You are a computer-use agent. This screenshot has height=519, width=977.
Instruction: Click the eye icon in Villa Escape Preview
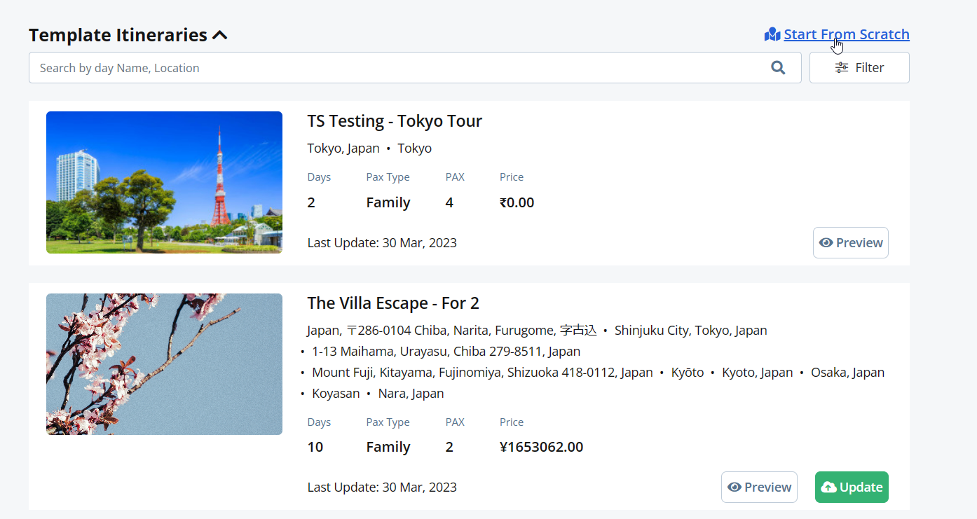click(735, 487)
